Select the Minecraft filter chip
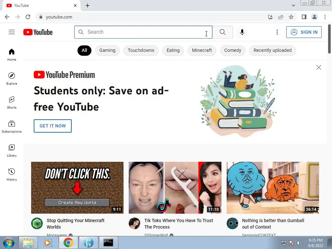332x249 pixels. coord(202,50)
